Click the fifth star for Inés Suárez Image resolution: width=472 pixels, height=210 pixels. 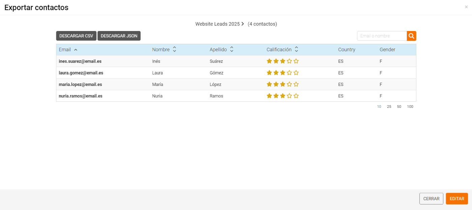coord(296,61)
